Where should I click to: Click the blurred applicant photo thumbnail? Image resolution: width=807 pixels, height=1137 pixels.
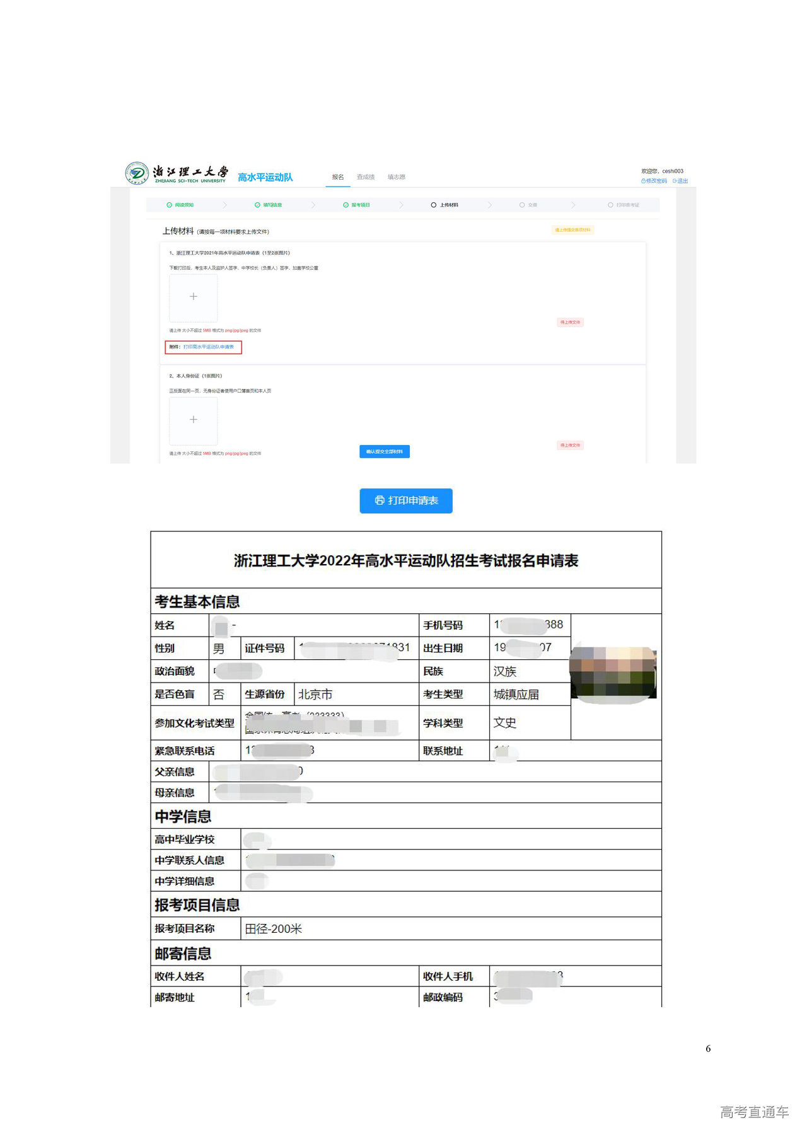[x=613, y=674]
